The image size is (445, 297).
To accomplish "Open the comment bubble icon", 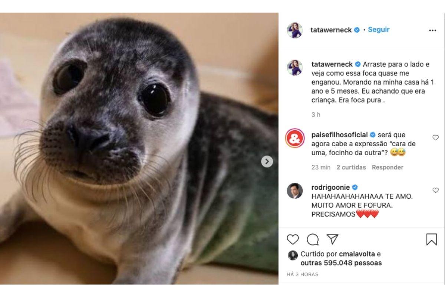I will 313,239.
